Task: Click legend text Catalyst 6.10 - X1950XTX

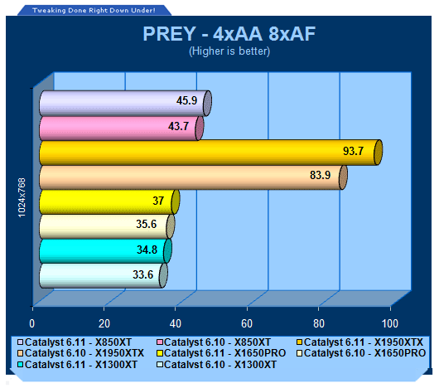Action: (x=84, y=353)
